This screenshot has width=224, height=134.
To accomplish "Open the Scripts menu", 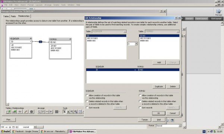I will tap(56, 5).
